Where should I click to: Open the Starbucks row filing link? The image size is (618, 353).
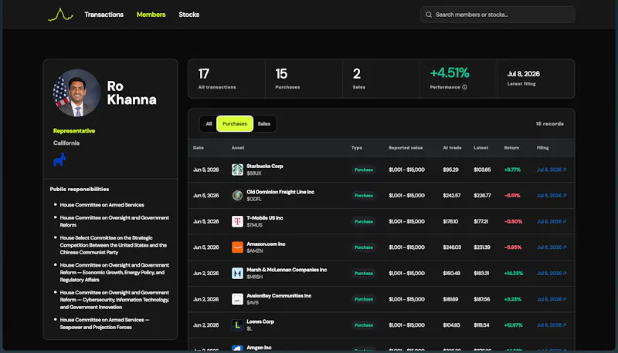coord(552,170)
